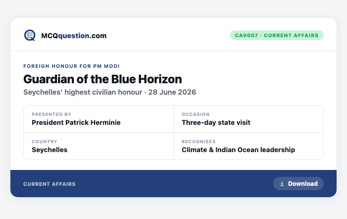The image size is (347, 219).
Task: Select the Recognises cell
Action: [248, 146]
